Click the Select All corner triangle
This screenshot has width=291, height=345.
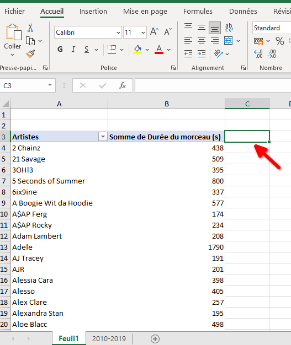tap(5, 104)
